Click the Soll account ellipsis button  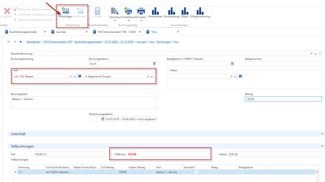[75, 77]
